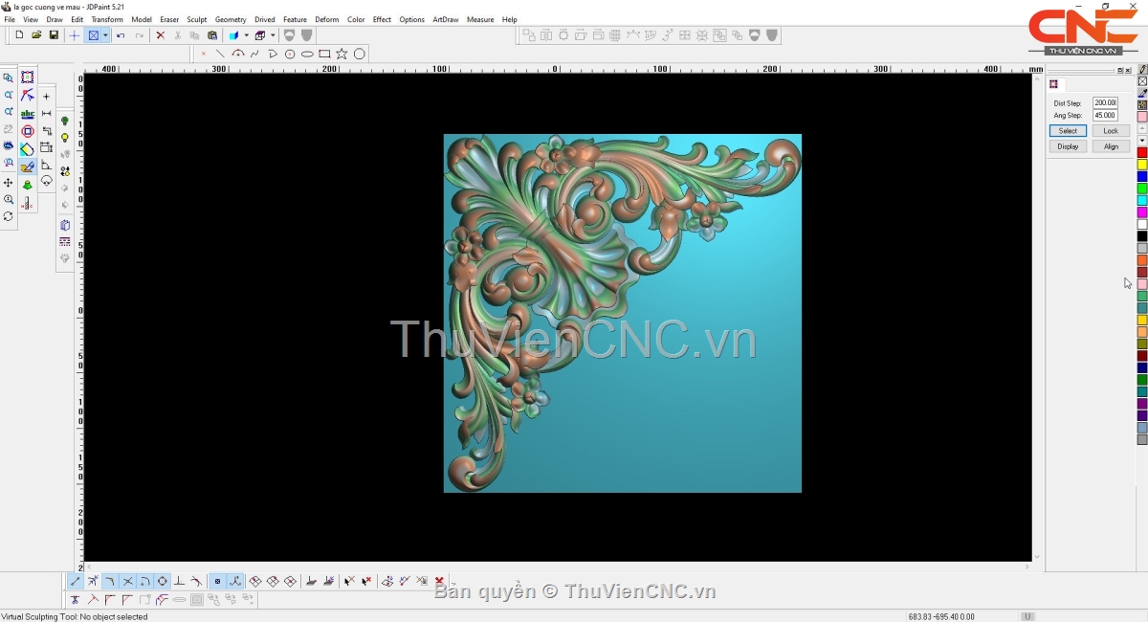
Task: Click the green abc text tool
Action: [27, 114]
